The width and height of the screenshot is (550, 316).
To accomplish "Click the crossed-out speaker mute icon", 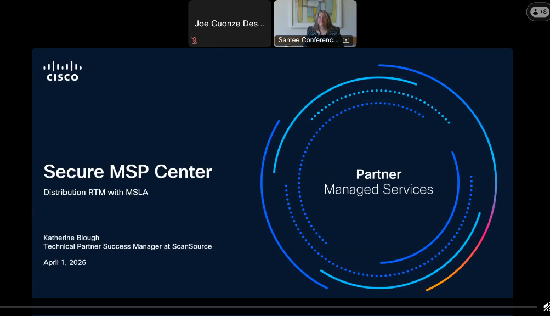I will coord(547,307).
